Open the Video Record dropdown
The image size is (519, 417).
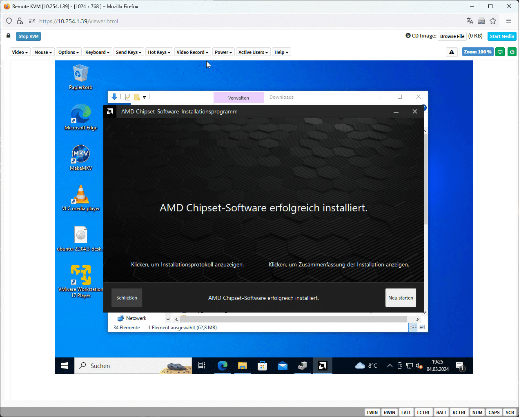[x=192, y=52]
